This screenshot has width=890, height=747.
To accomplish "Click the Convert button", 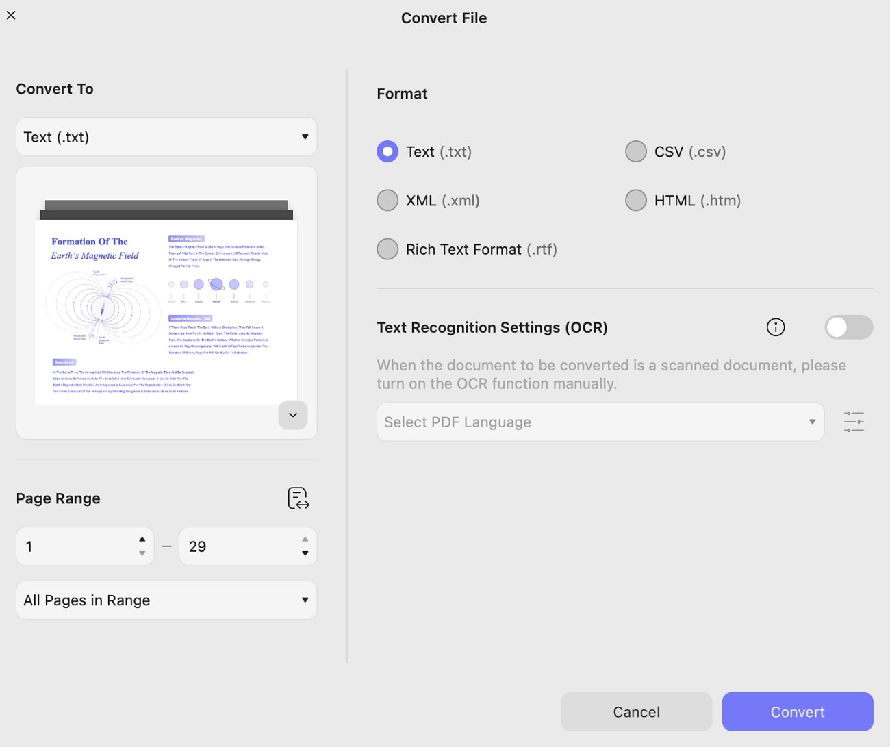I will point(798,711).
